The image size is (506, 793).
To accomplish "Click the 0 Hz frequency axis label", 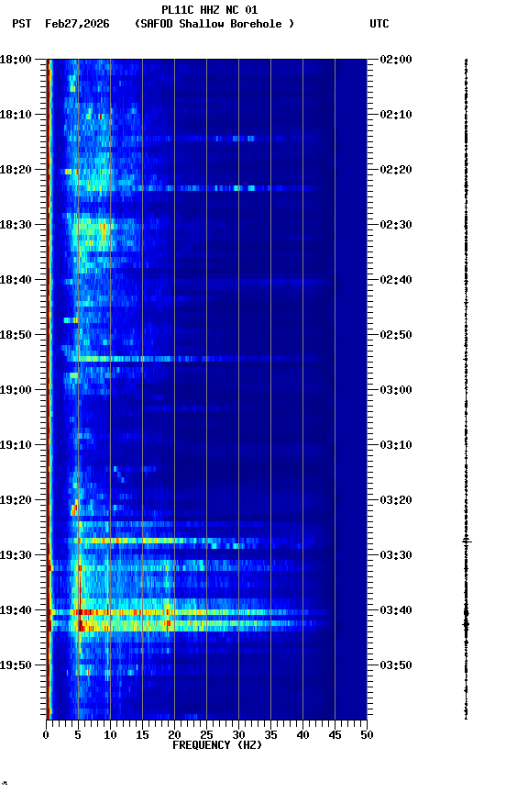I will pos(46,735).
